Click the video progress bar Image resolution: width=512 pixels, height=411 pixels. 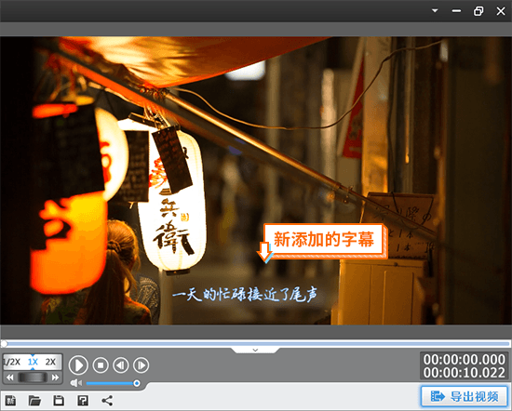coord(256,343)
